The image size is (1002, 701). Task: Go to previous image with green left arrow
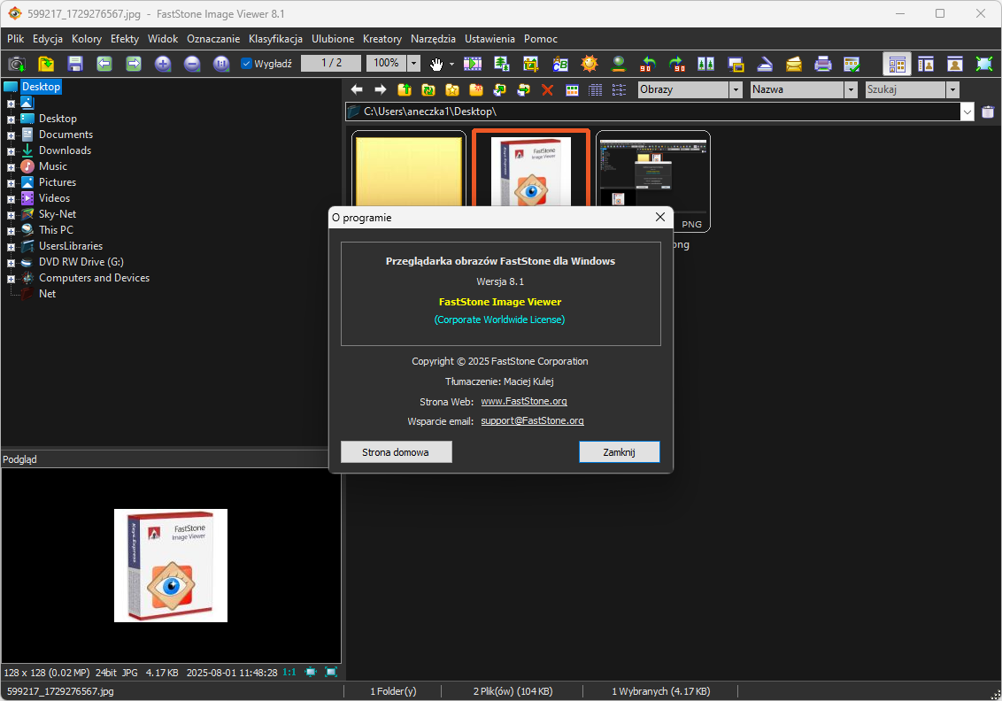coord(104,64)
